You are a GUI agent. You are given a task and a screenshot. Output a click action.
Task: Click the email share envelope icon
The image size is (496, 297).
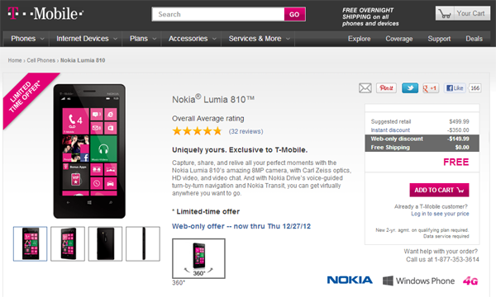[x=365, y=88]
